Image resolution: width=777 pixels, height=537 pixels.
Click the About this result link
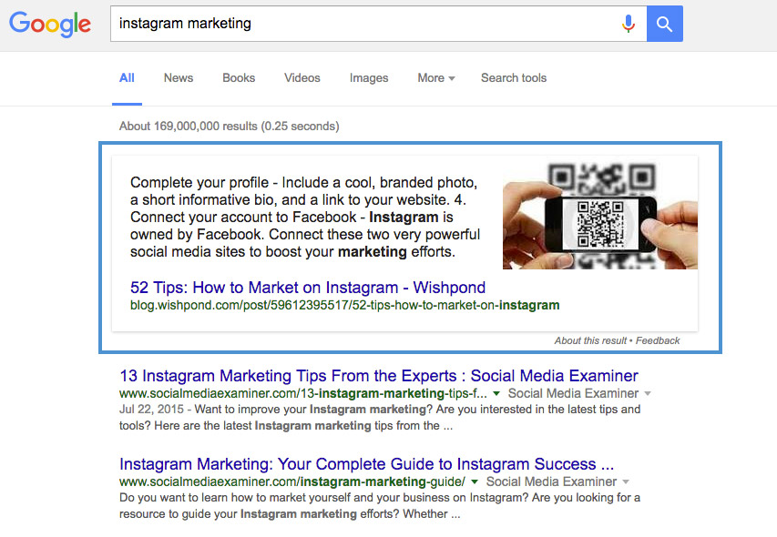[x=590, y=340]
